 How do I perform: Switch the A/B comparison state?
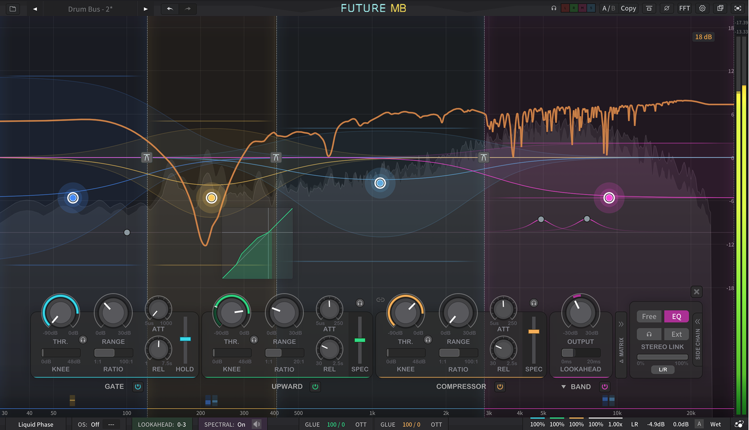[x=609, y=8]
